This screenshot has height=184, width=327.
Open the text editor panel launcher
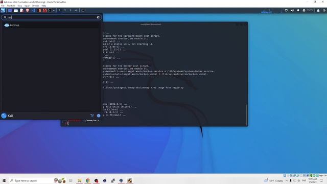tap(21, 10)
